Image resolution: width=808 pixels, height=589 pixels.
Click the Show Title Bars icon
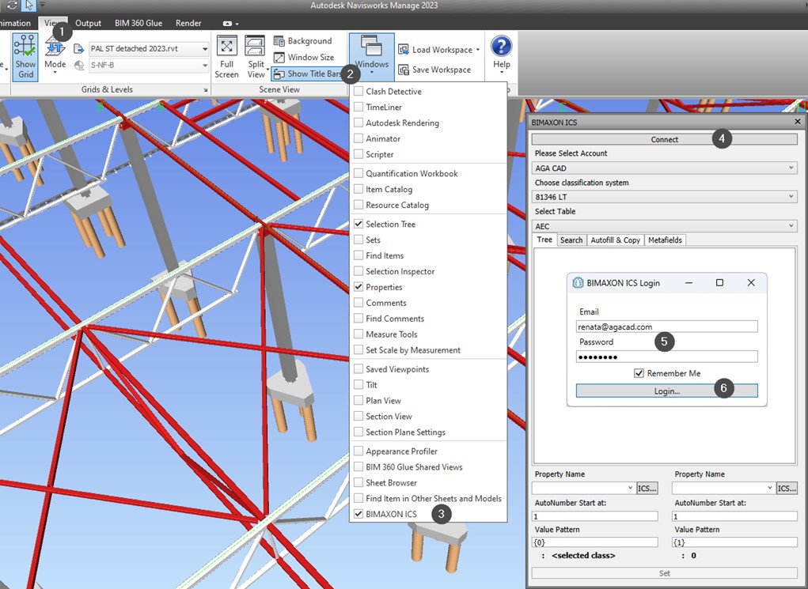coord(279,74)
